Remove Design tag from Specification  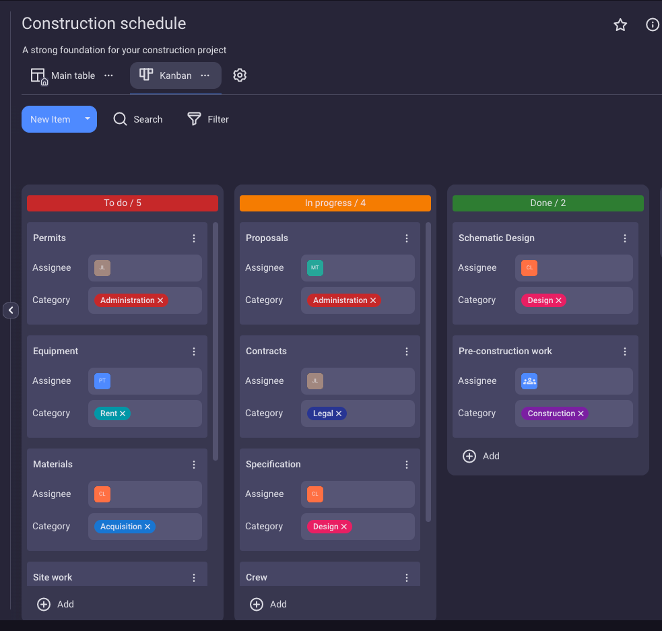[x=344, y=527]
